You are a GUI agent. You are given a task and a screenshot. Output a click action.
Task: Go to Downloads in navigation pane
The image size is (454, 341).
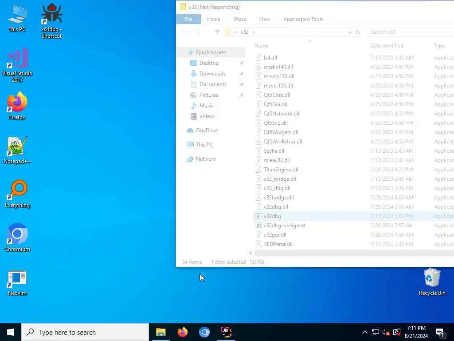click(212, 74)
